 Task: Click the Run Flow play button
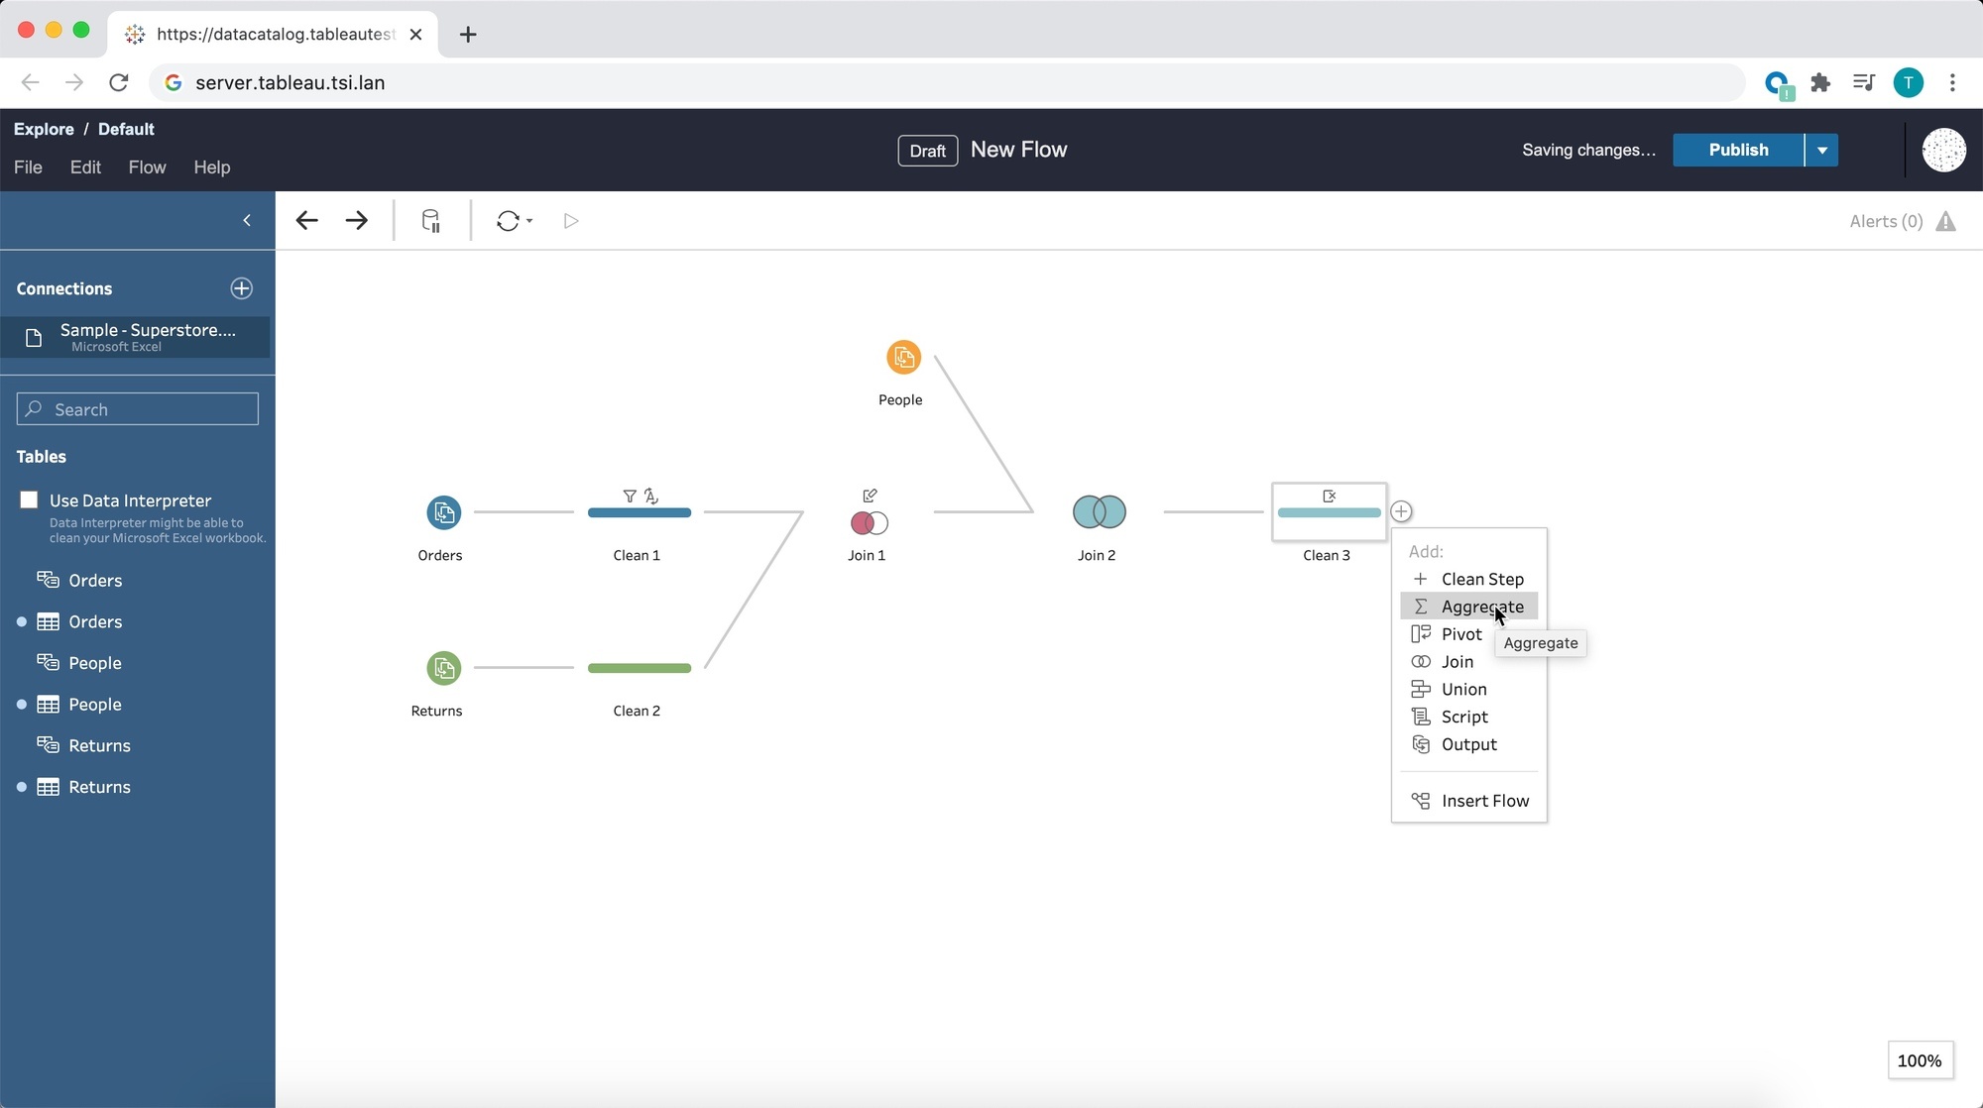[x=571, y=219]
